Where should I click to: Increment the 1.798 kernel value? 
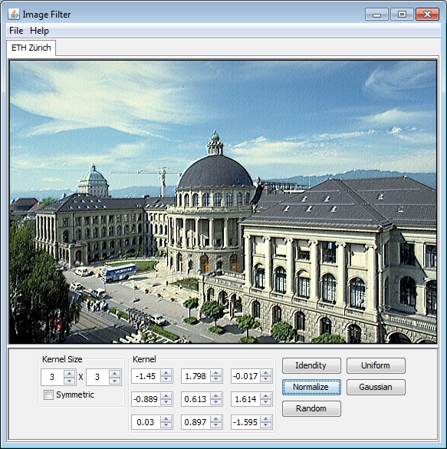(215, 373)
